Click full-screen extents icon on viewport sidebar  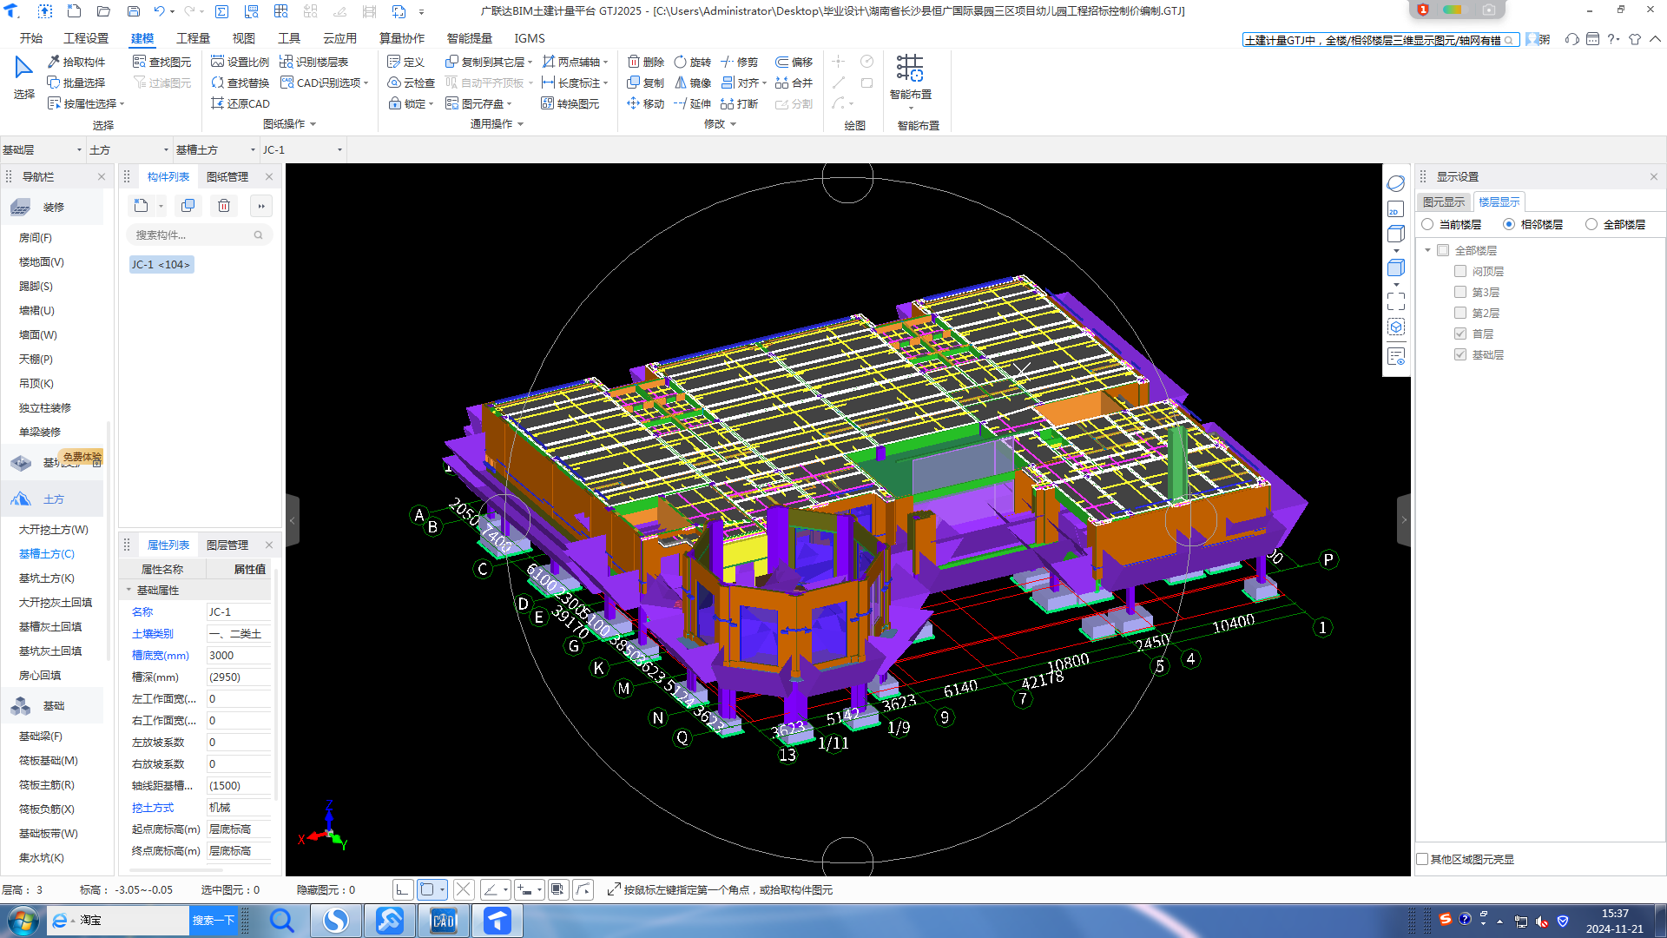coord(1395,301)
